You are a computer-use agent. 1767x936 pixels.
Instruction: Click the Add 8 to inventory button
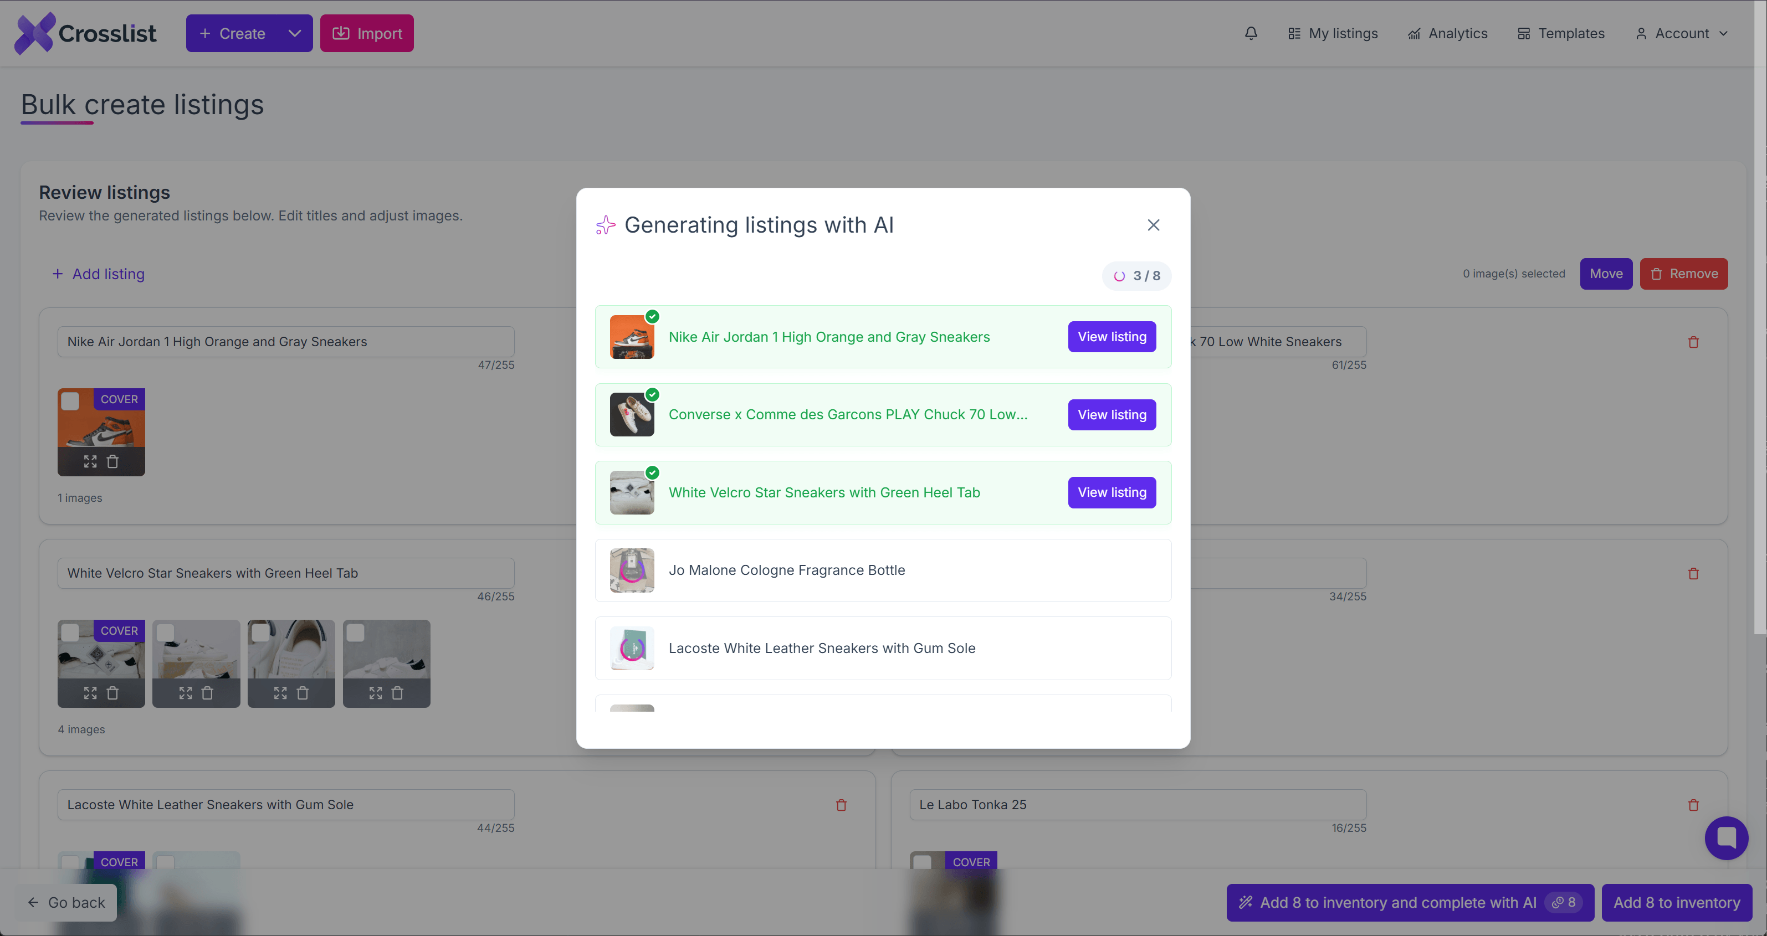(1677, 902)
